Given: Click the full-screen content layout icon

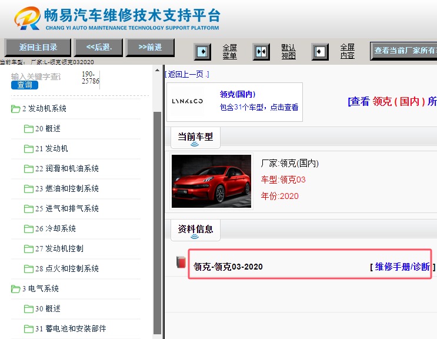Looking at the screenshot, I should 320,52.
